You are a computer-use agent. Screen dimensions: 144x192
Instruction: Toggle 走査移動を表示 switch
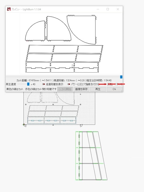[43, 84]
